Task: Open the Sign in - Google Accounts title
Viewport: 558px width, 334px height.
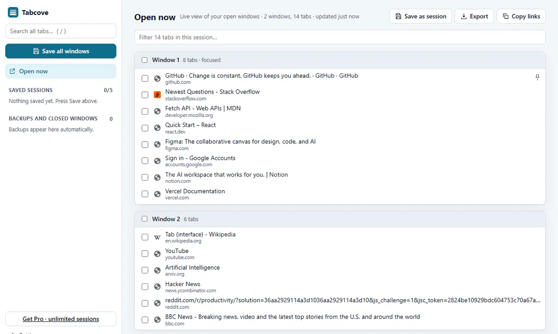Action: click(x=200, y=158)
